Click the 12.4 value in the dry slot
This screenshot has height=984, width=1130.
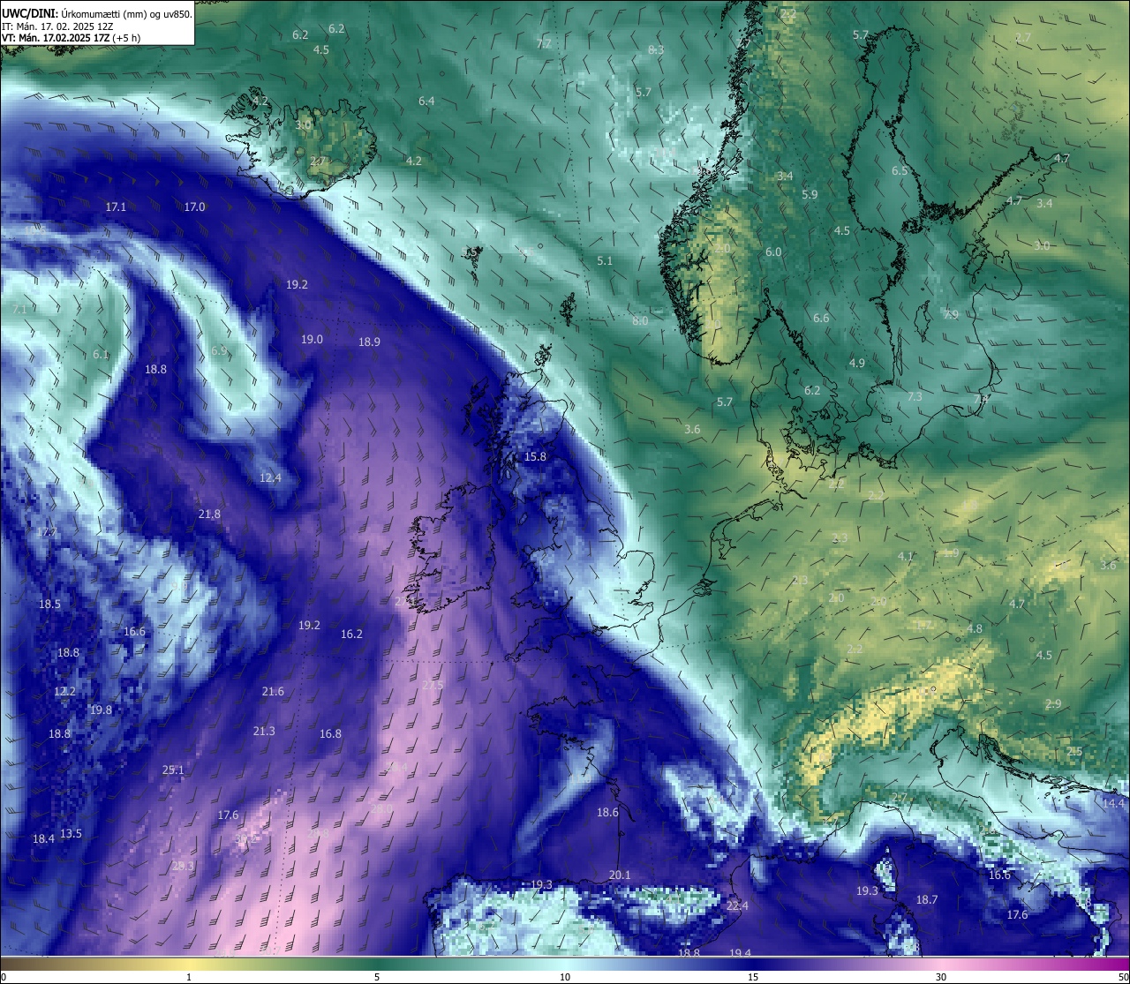coord(270,477)
